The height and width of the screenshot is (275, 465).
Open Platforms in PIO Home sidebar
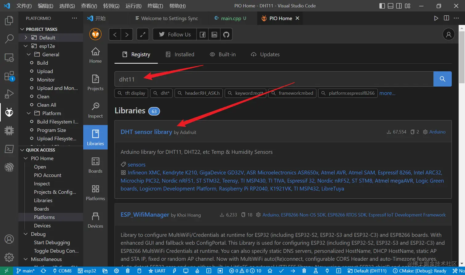(x=95, y=193)
